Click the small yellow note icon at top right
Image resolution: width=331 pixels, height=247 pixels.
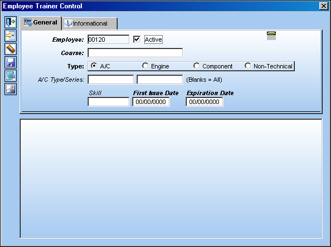pos(271,36)
